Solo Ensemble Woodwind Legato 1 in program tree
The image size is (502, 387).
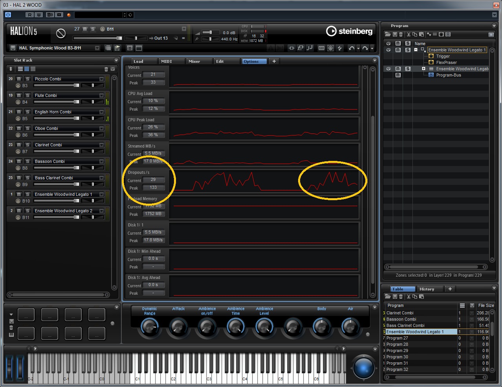(x=408, y=50)
